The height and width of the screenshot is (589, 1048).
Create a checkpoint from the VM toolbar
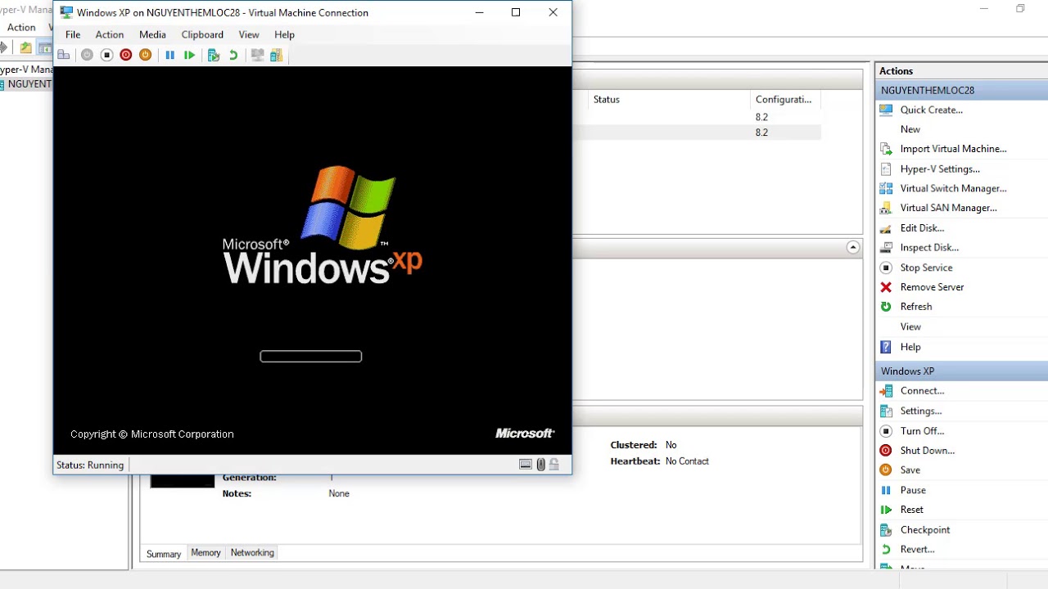tap(214, 55)
